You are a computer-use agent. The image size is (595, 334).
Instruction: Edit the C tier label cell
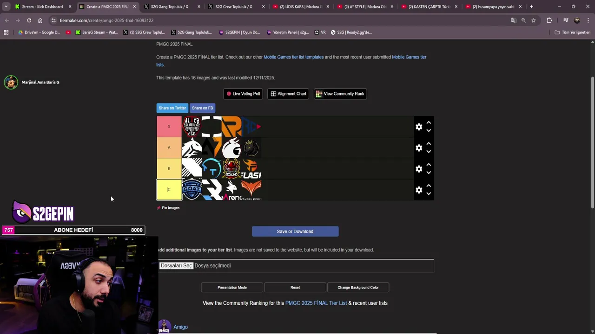click(x=169, y=190)
